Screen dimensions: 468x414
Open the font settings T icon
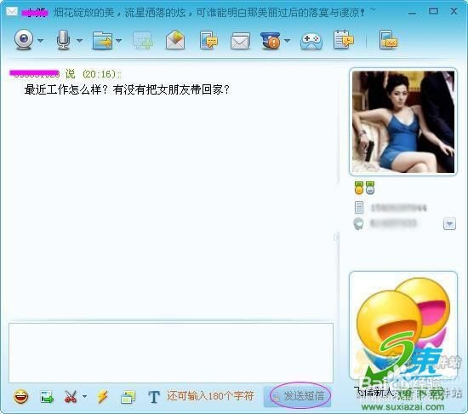click(154, 397)
